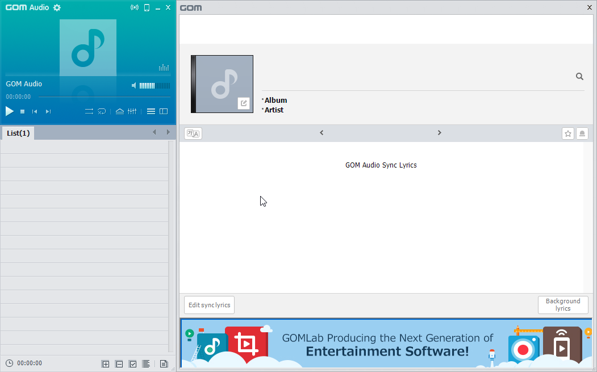
Task: Go to previous lyrics with left chevron
Action: 322,132
